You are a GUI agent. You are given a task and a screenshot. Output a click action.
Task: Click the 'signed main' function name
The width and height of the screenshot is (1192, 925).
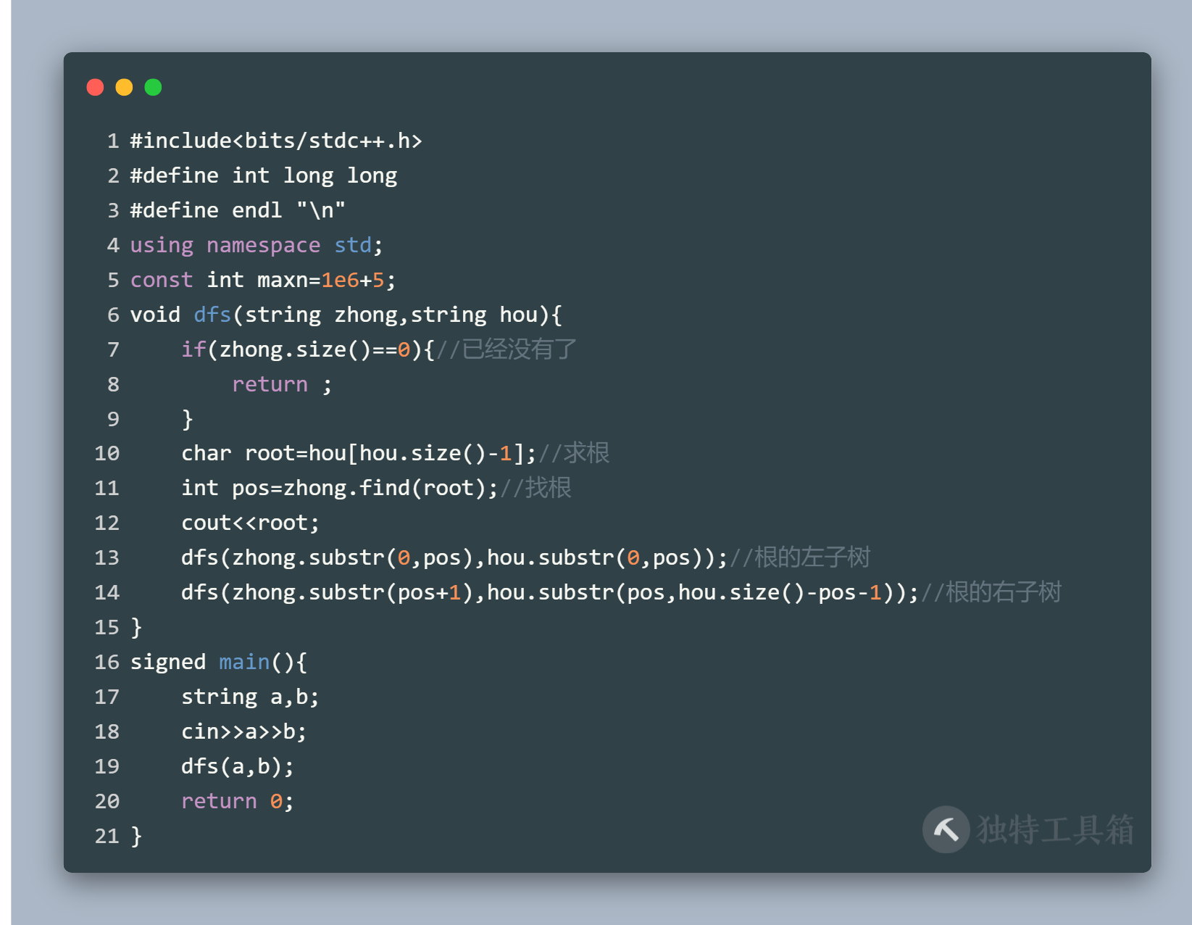pyautogui.click(x=244, y=662)
